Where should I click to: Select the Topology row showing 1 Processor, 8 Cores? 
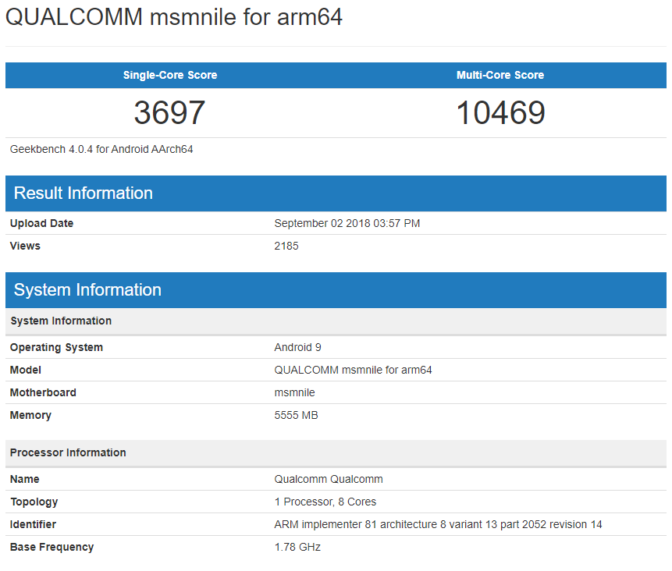click(x=323, y=502)
